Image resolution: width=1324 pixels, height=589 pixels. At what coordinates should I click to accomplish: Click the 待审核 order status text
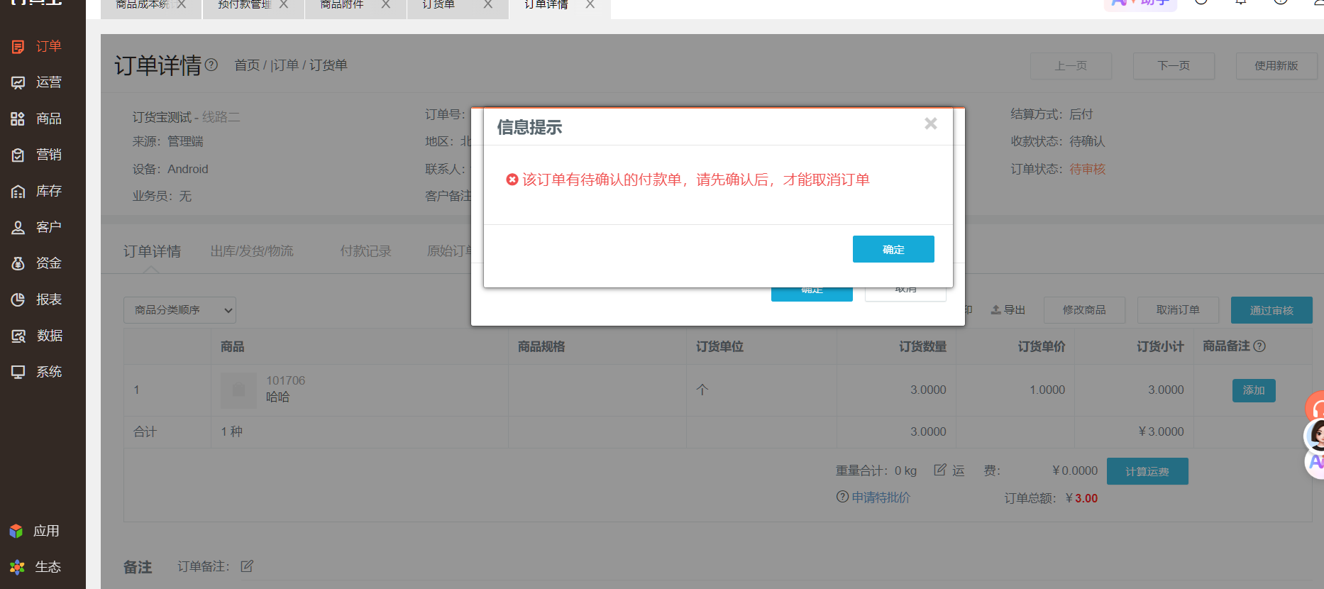coord(1087,169)
